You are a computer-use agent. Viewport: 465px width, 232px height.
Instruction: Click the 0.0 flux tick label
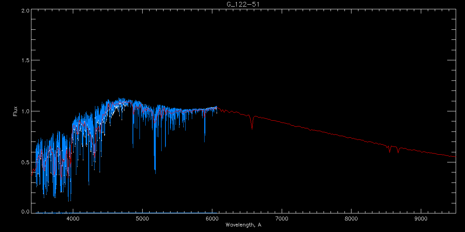tap(25, 212)
